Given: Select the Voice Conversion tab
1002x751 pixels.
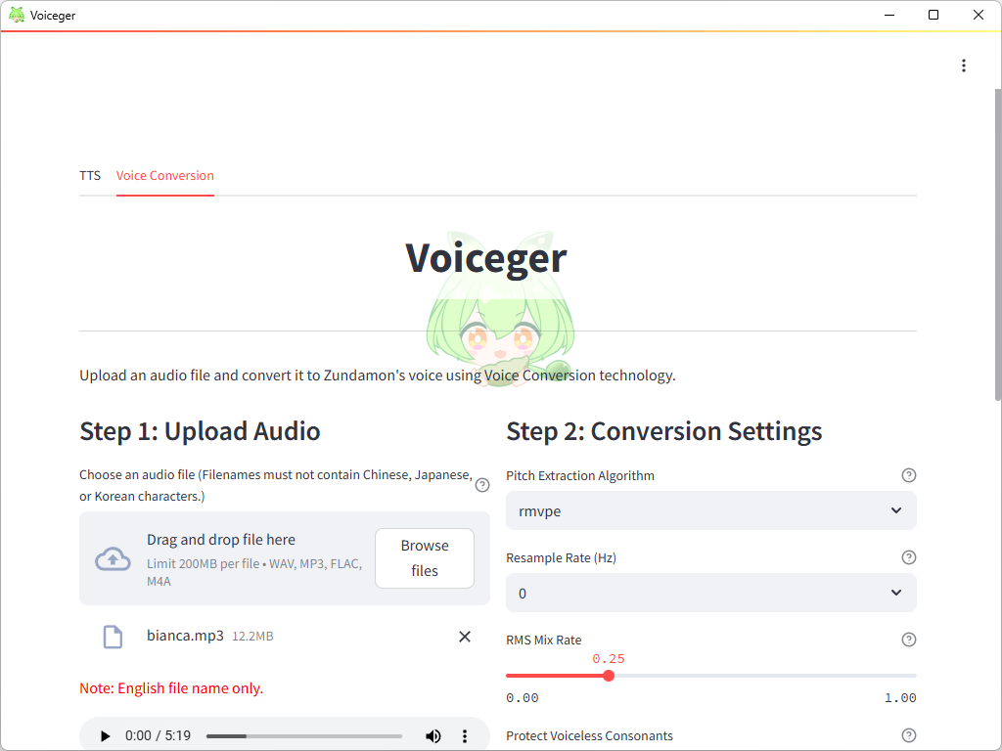Looking at the screenshot, I should pos(164,176).
